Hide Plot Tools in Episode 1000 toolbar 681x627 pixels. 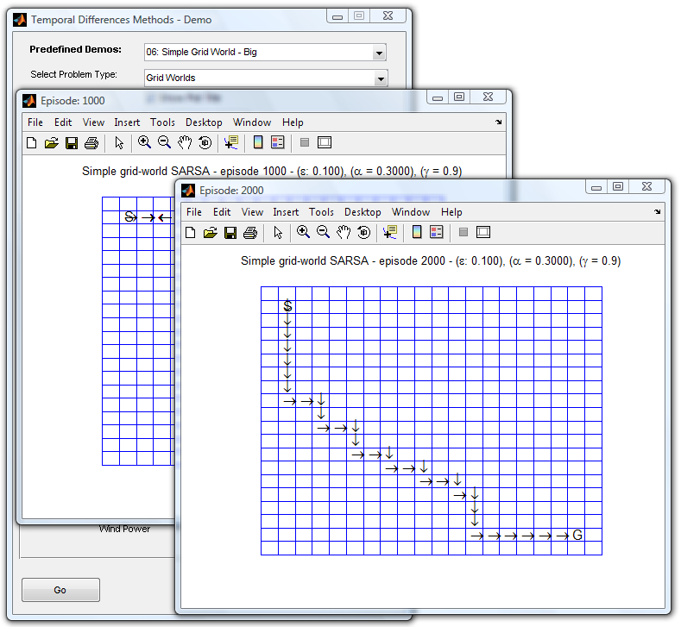pyautogui.click(x=305, y=142)
